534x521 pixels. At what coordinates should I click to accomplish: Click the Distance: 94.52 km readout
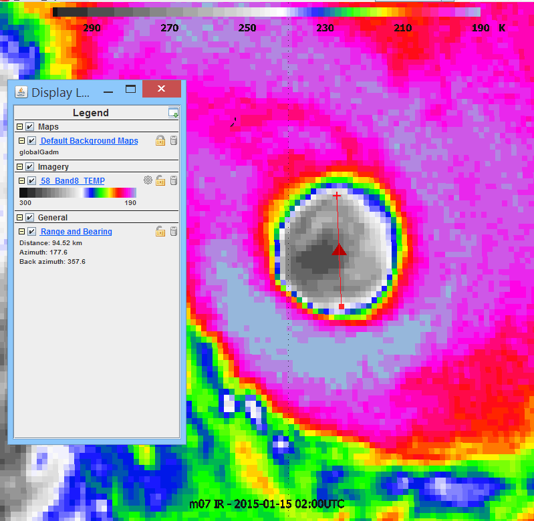tap(51, 243)
